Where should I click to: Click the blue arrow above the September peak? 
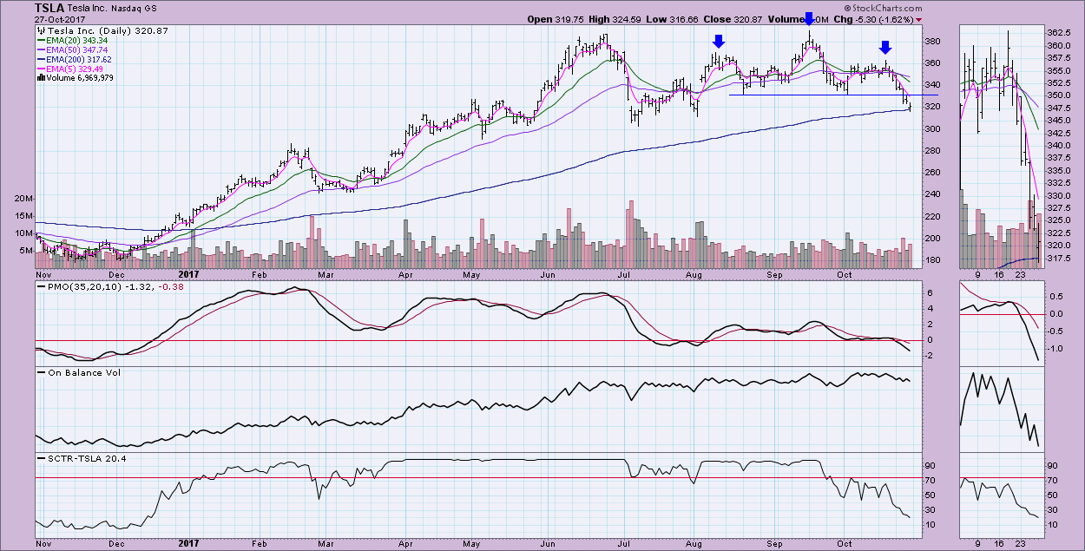click(x=809, y=18)
